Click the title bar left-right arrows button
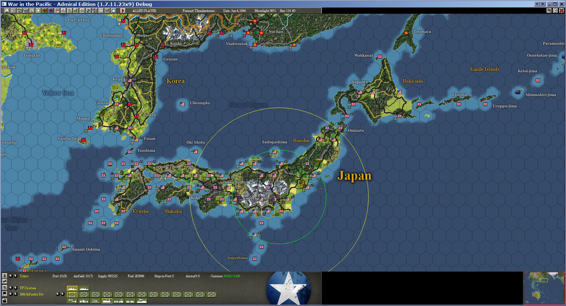566x306 pixels. click(537, 4)
